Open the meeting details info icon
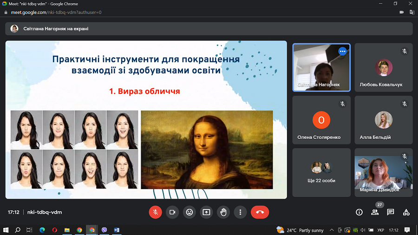 [x=359, y=212]
